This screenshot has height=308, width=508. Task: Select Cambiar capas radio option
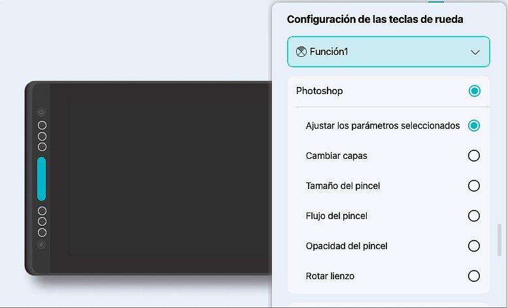pos(474,156)
